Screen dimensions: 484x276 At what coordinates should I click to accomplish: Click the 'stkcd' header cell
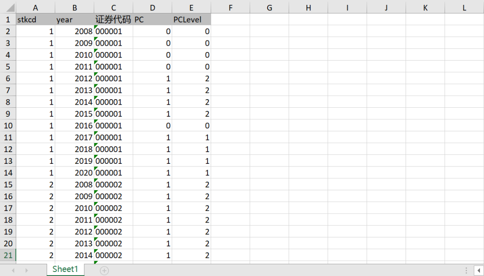tap(35, 19)
